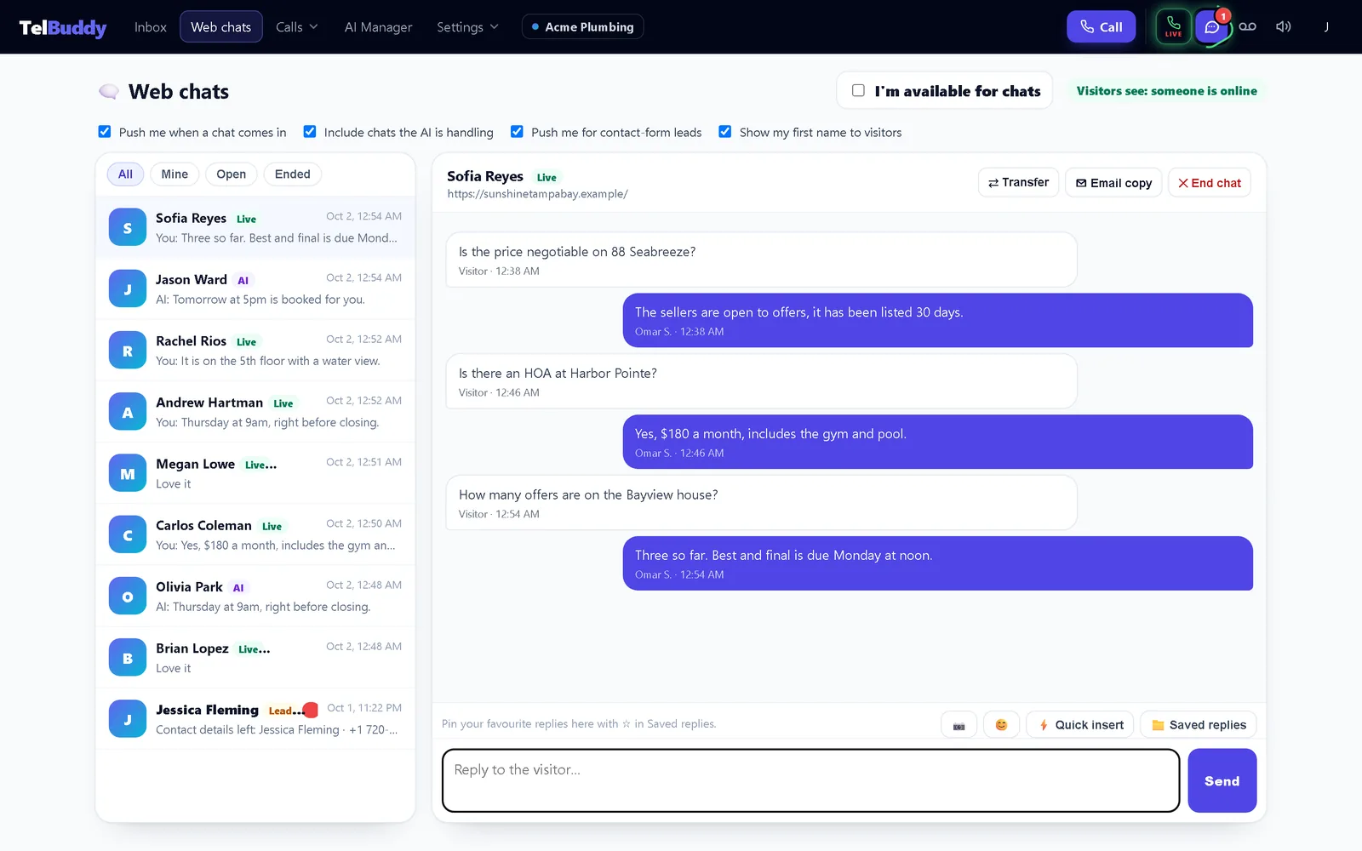Click the Transfer button

click(1018, 183)
